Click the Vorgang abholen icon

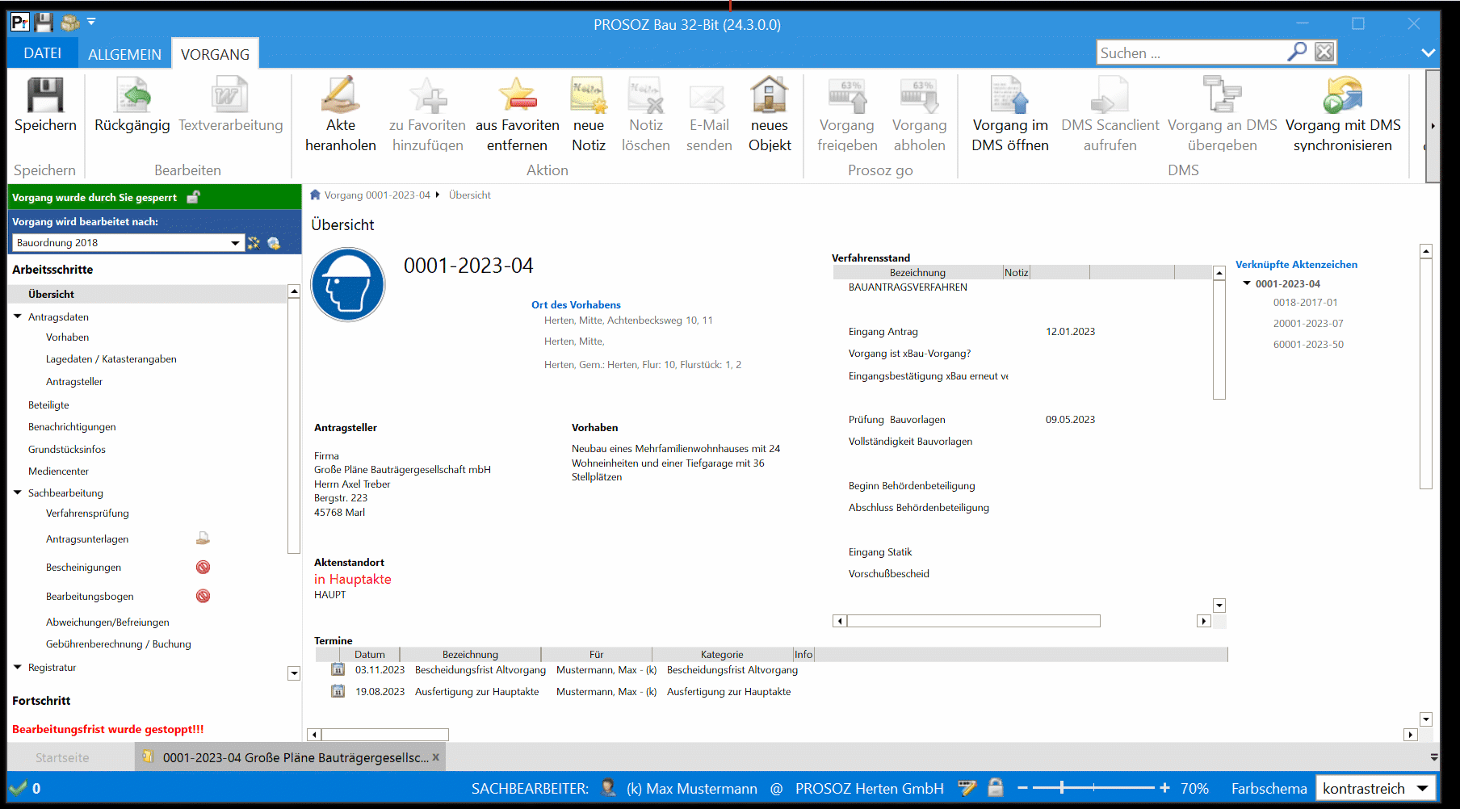[x=919, y=95]
